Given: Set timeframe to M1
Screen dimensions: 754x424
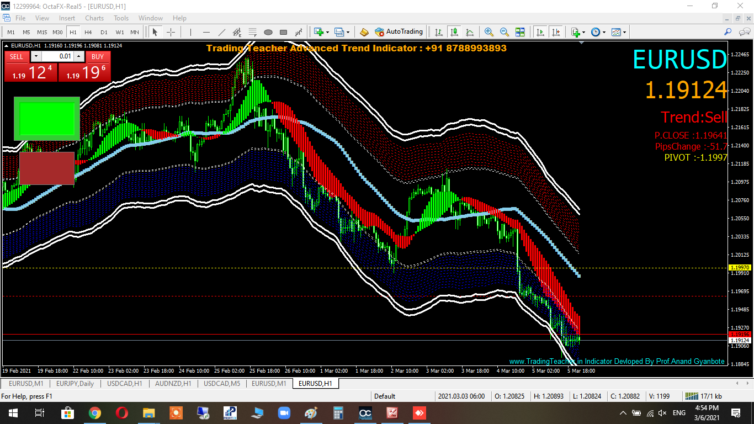Looking at the screenshot, I should 11,32.
